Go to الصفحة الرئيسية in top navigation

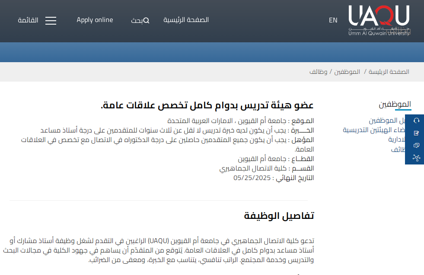(186, 20)
